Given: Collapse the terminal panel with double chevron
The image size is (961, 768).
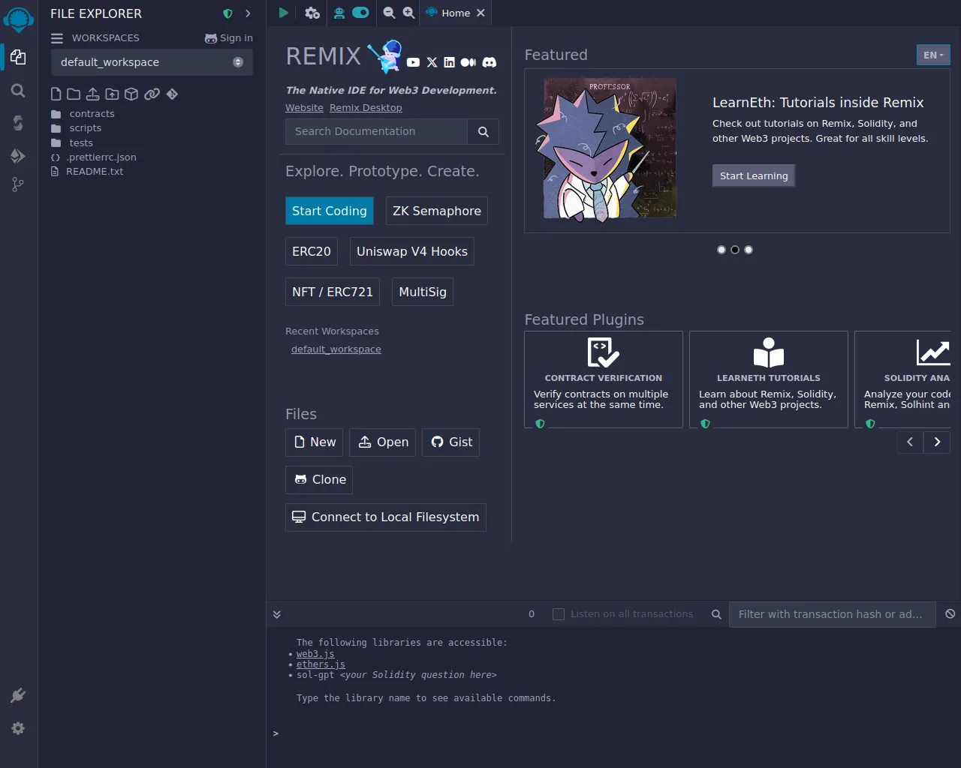Looking at the screenshot, I should [x=277, y=614].
